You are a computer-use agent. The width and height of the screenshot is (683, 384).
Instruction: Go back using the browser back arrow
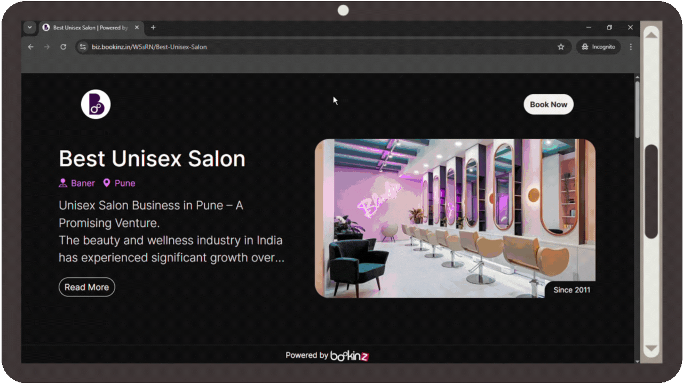point(30,47)
